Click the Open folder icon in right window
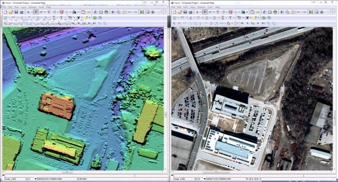 pyautogui.click(x=179, y=12)
